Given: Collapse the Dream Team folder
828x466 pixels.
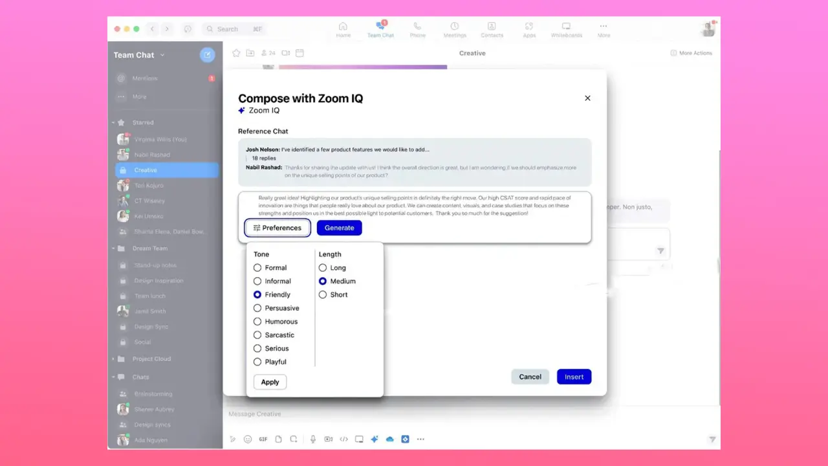Looking at the screenshot, I should [x=113, y=249].
